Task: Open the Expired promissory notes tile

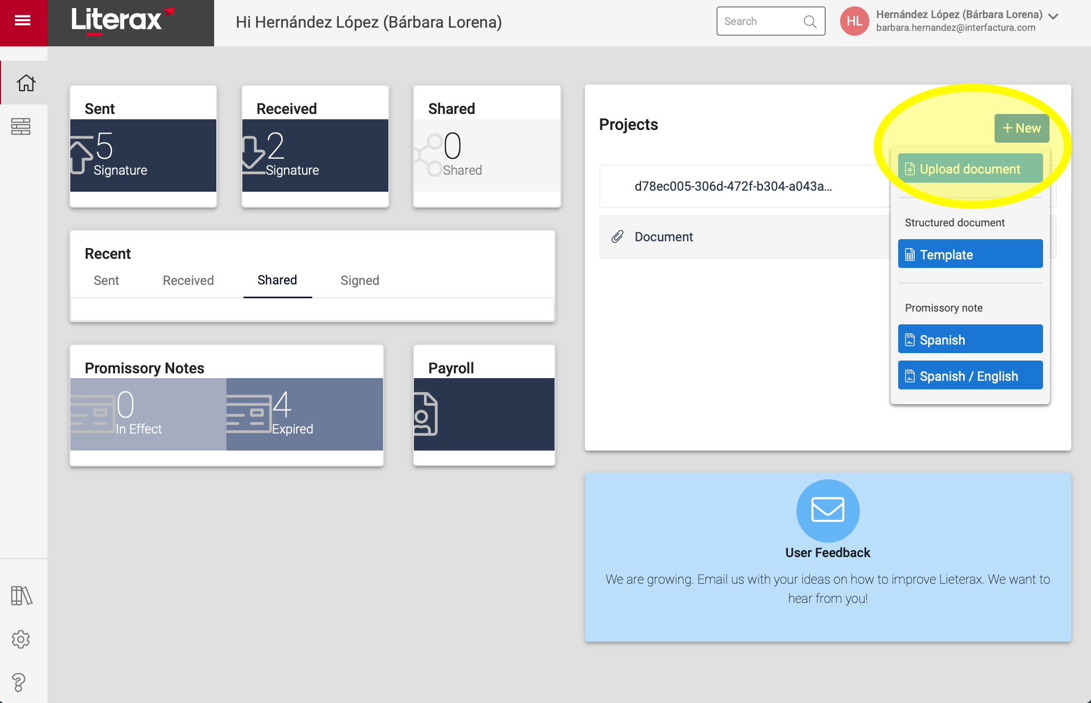Action: pyautogui.click(x=305, y=414)
